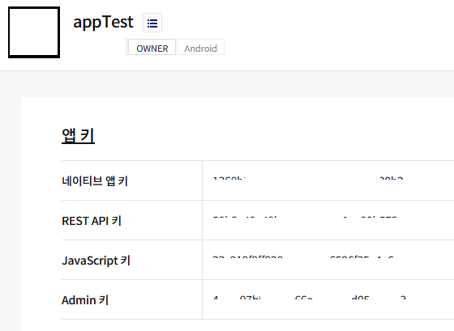Select the OWNER badge
The height and width of the screenshot is (331, 454).
(x=152, y=48)
